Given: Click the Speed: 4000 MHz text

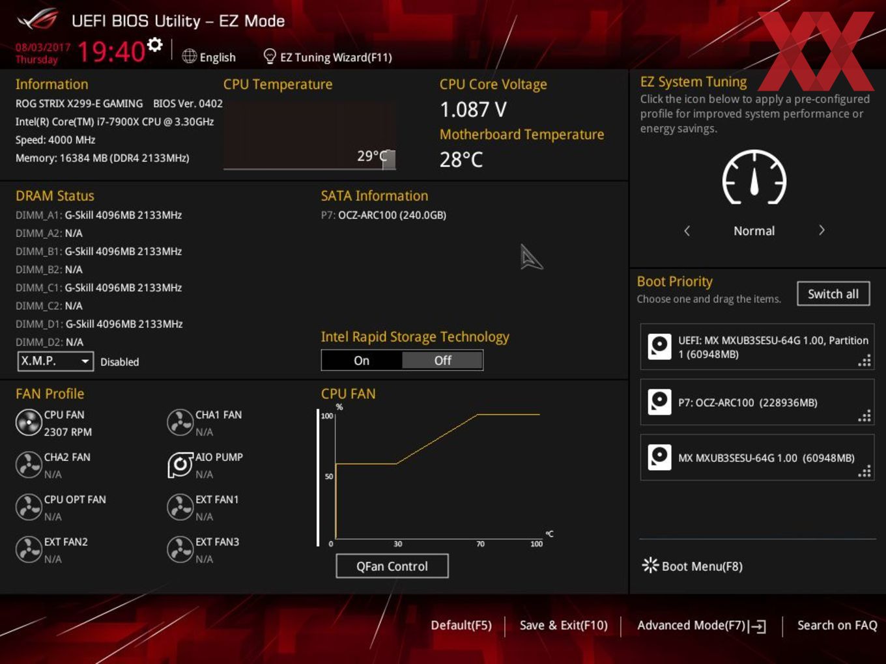Looking at the screenshot, I should [55, 140].
